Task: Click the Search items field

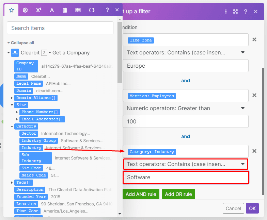Action: (60, 28)
